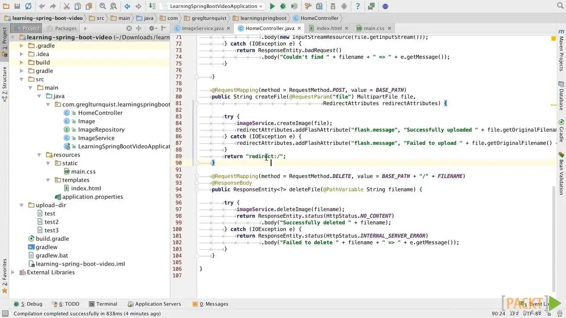
Task: Open the 0: Messages button
Action: click(x=210, y=304)
